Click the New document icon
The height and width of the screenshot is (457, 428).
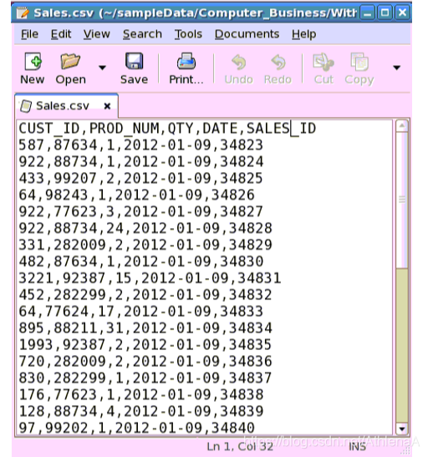click(33, 62)
